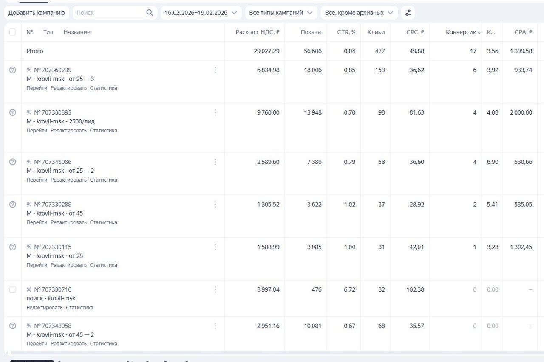Sort by Расход с НДС column header
This screenshot has width=544, height=362.
coord(257,32)
